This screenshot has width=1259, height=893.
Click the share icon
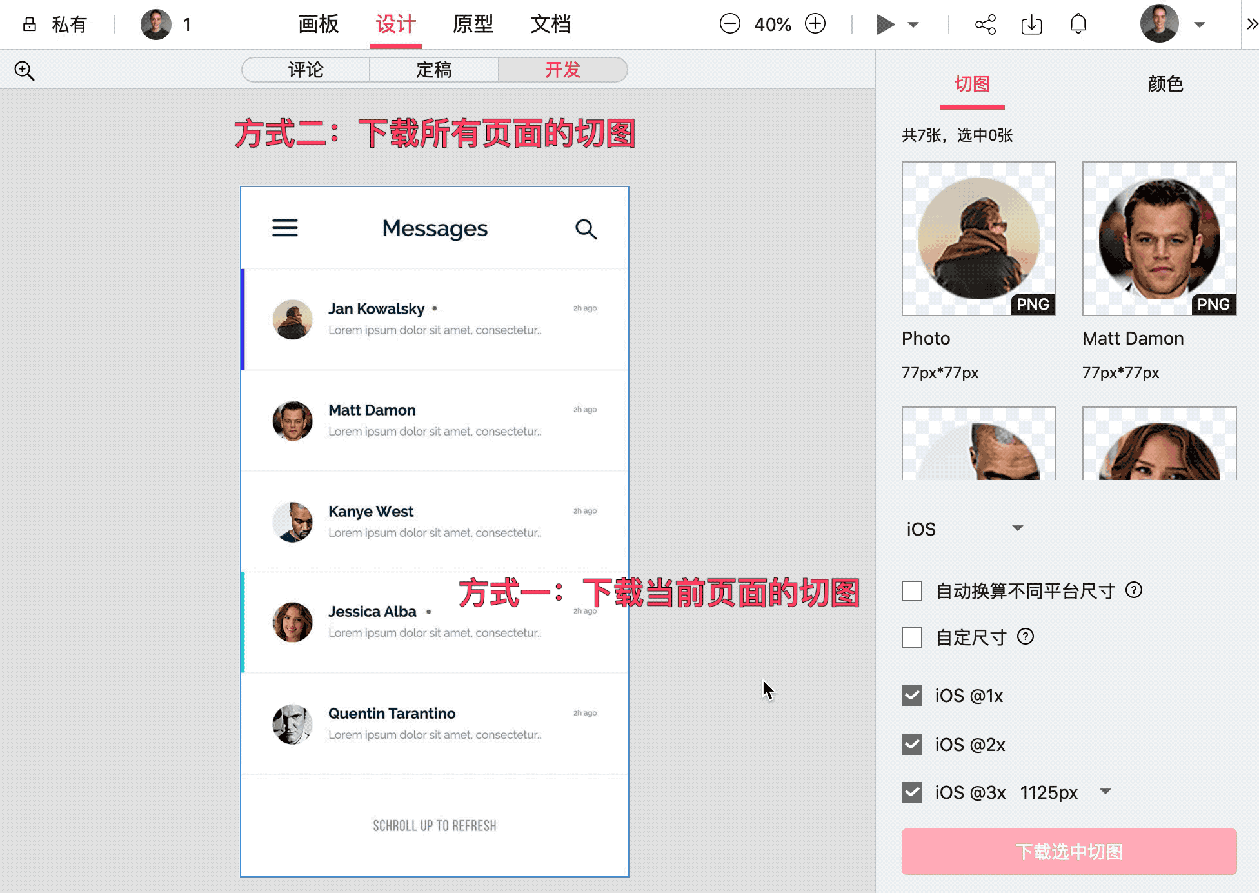986,25
